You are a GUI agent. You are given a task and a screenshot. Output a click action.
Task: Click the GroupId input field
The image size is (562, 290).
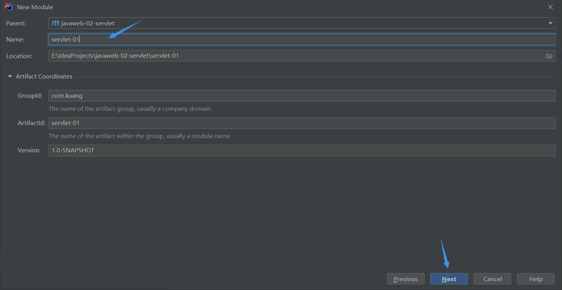point(302,96)
